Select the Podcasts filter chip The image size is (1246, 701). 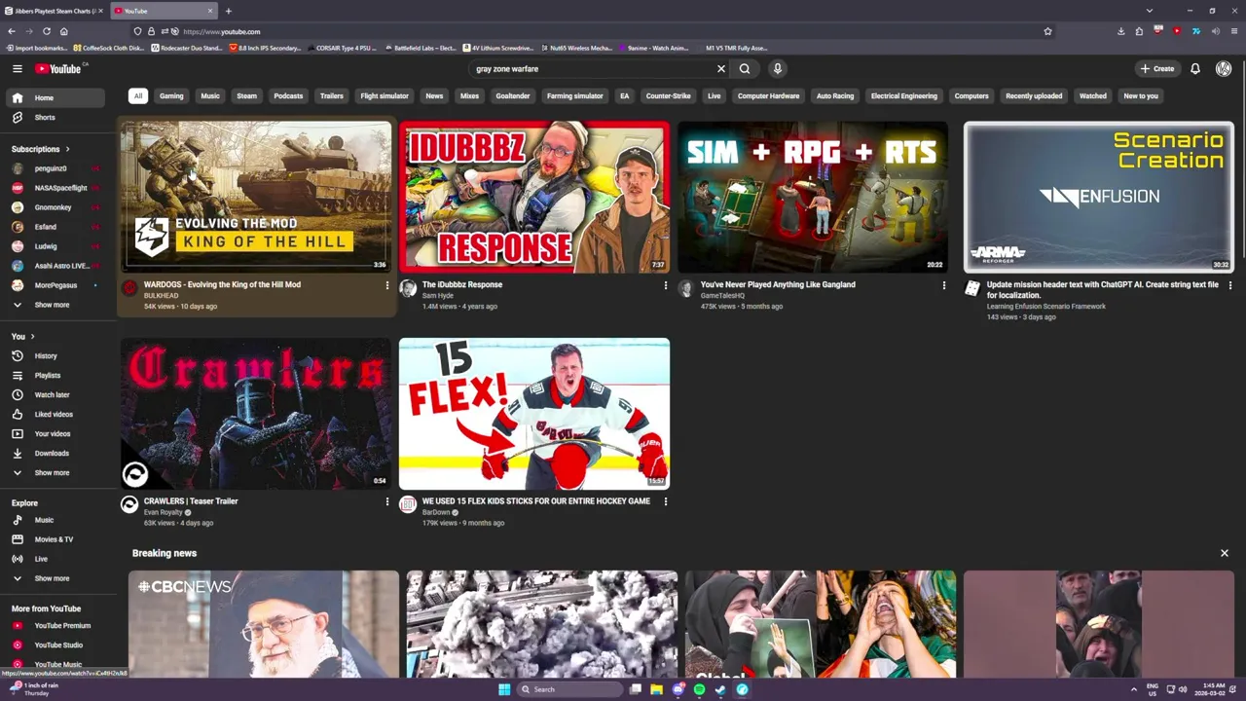click(x=288, y=96)
